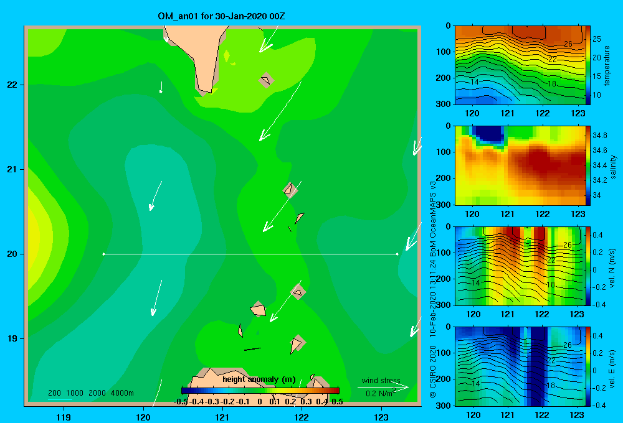Click latitude tick label 22 on main map
This screenshot has height=423, width=623.
12,85
